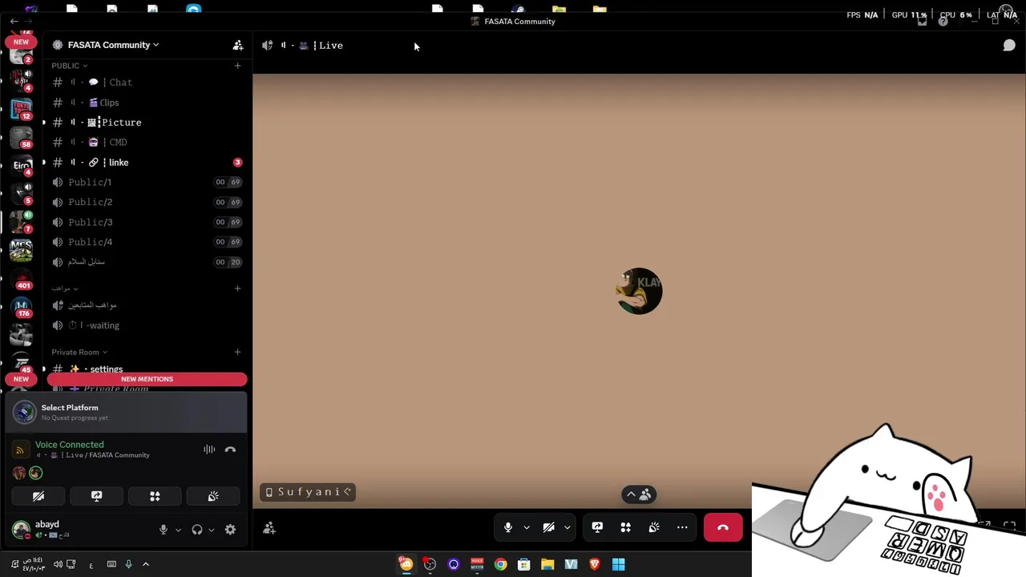This screenshot has width=1026, height=577.
Task: Open the settings text channel
Action: tap(147, 369)
